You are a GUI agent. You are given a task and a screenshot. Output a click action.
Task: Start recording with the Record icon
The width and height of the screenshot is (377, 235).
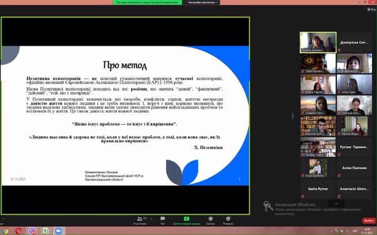click(x=210, y=219)
